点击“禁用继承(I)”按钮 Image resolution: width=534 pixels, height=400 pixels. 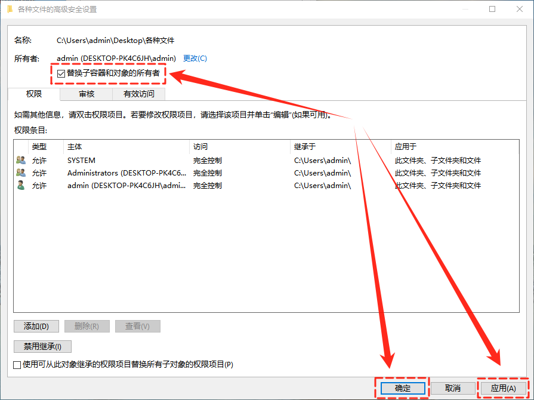42,346
